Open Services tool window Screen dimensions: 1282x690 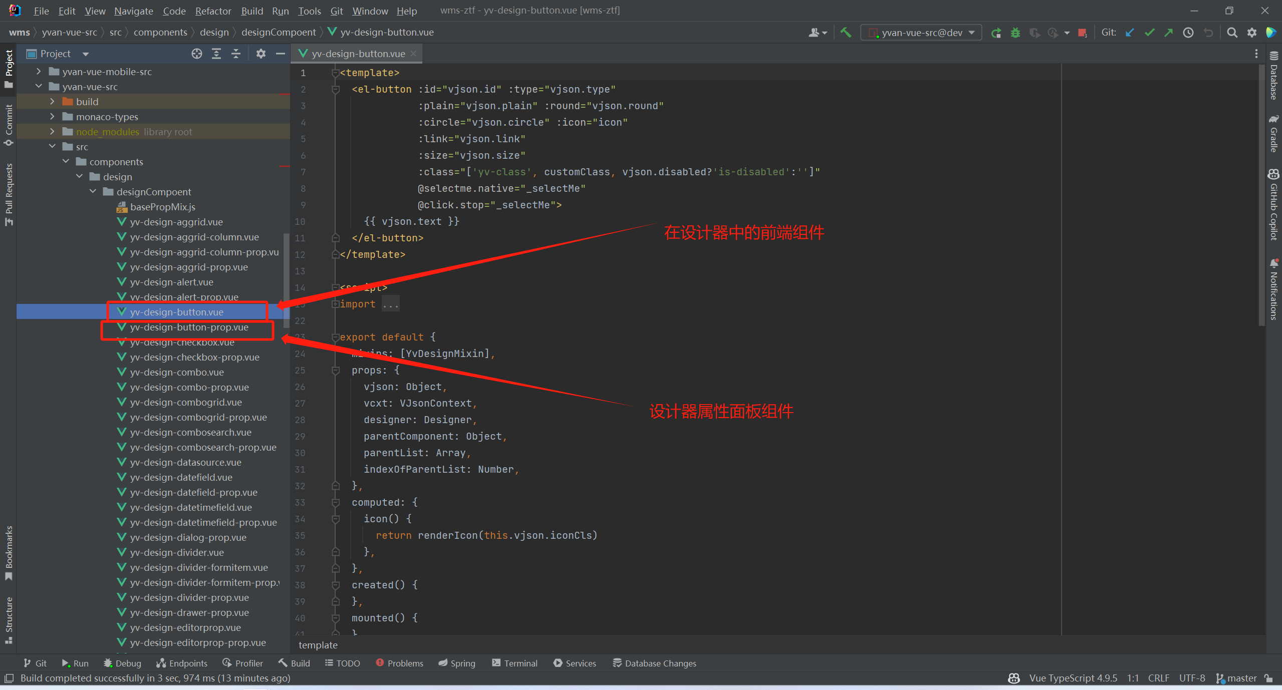(x=575, y=663)
